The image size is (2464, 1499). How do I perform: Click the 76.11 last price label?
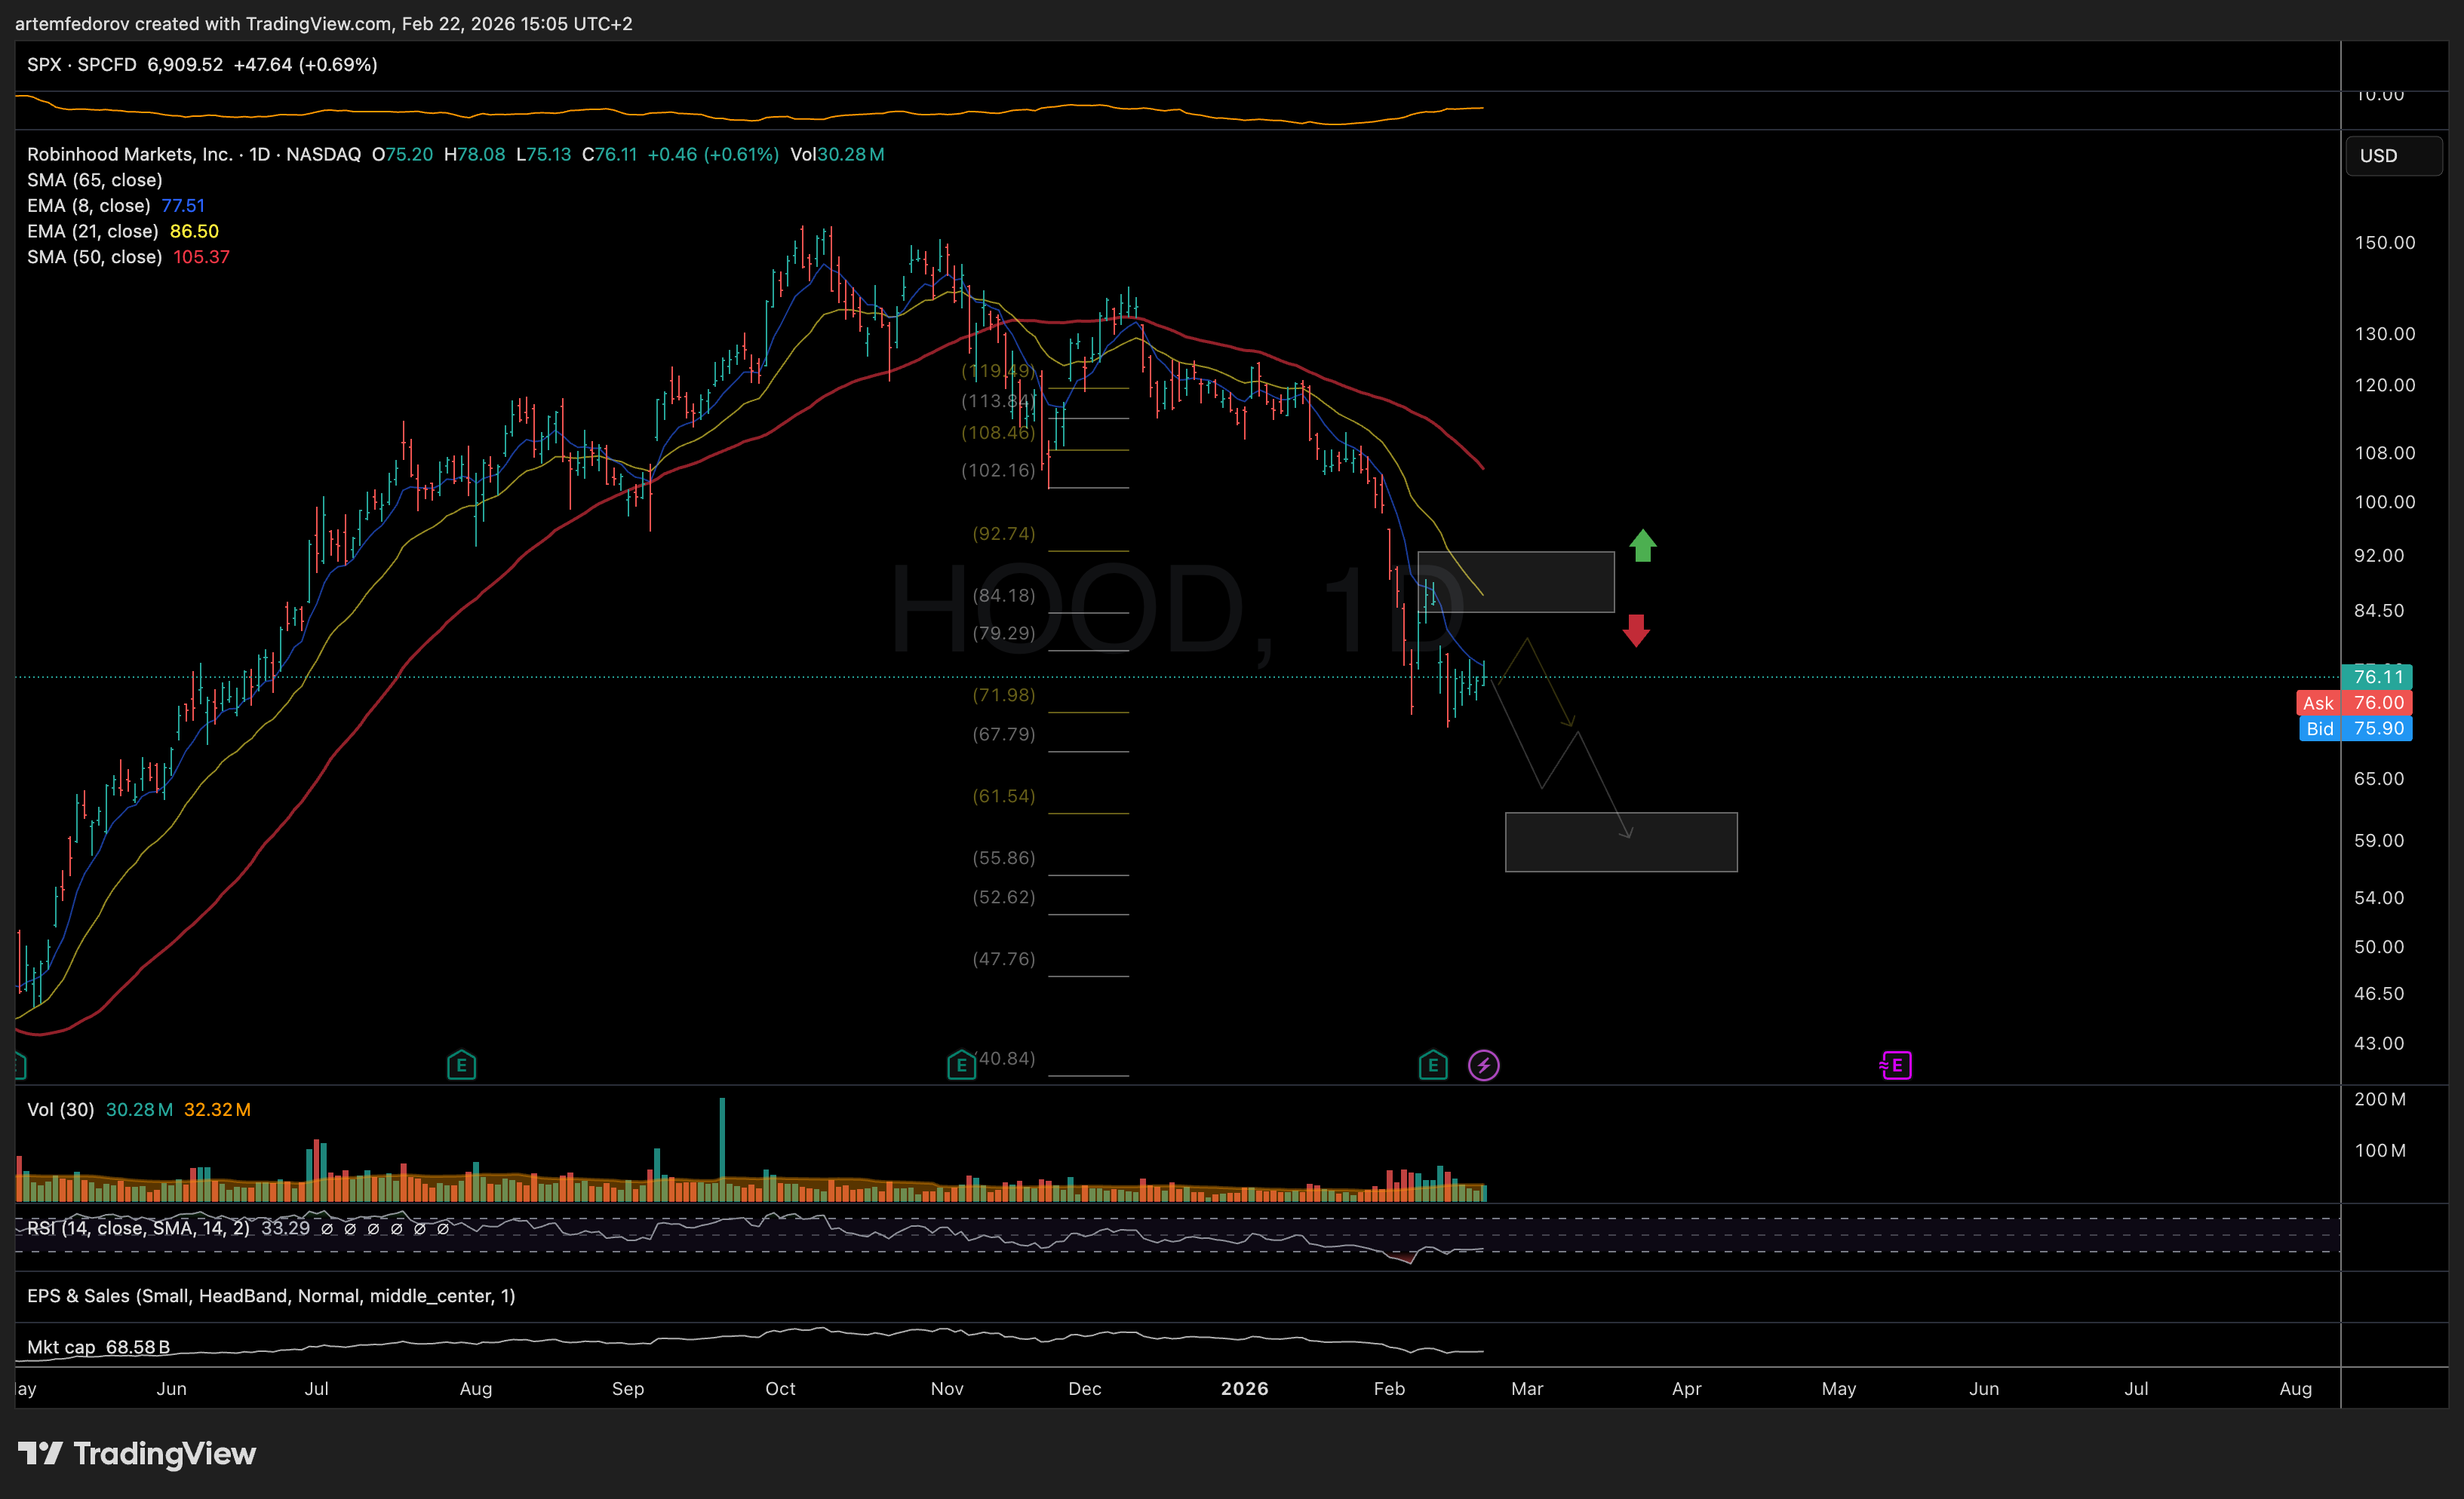coord(2377,676)
